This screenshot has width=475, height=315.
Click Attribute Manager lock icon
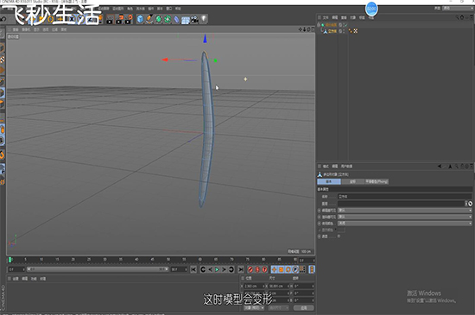click(463, 166)
